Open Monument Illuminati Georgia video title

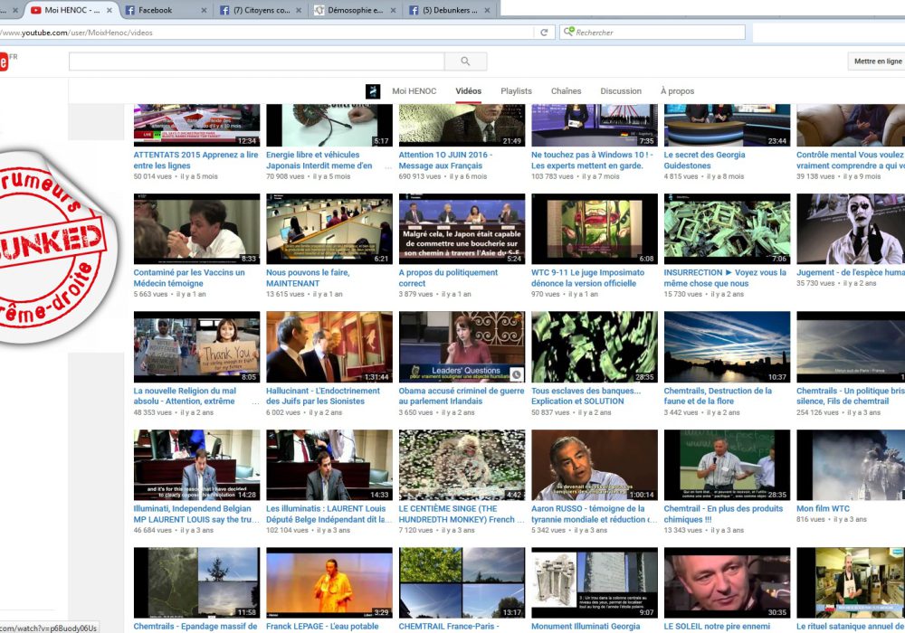(586, 627)
